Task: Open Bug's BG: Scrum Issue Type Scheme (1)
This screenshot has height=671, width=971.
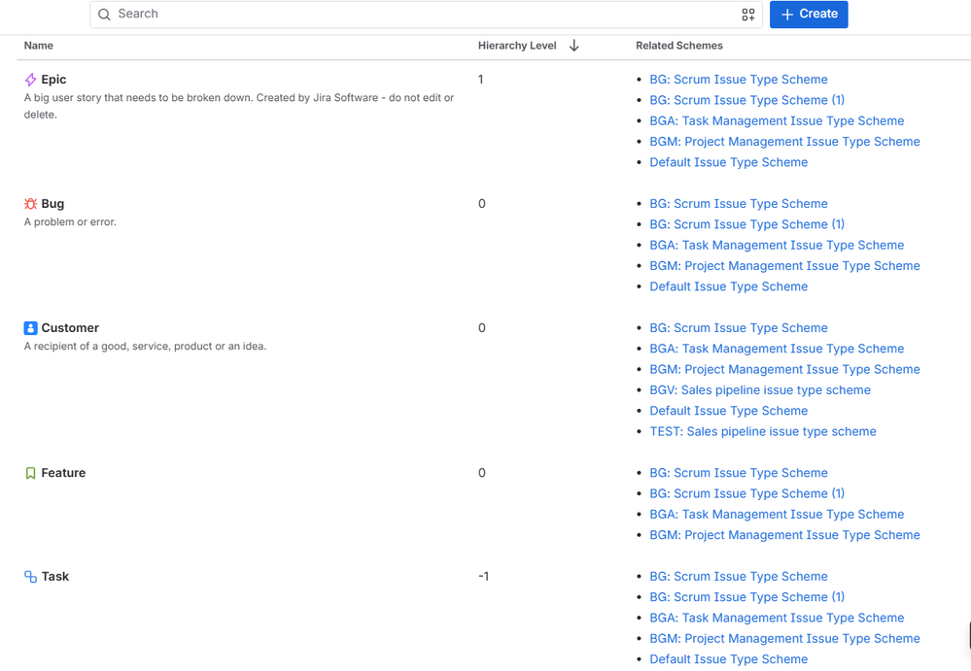Action: [746, 224]
